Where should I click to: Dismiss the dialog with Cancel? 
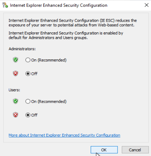[x=135, y=150]
